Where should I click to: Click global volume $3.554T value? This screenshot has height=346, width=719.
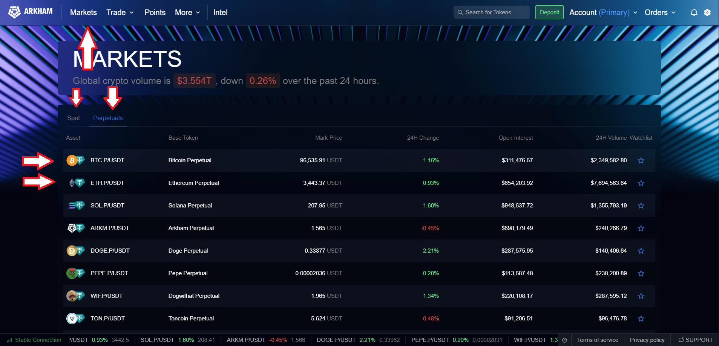[x=194, y=81]
